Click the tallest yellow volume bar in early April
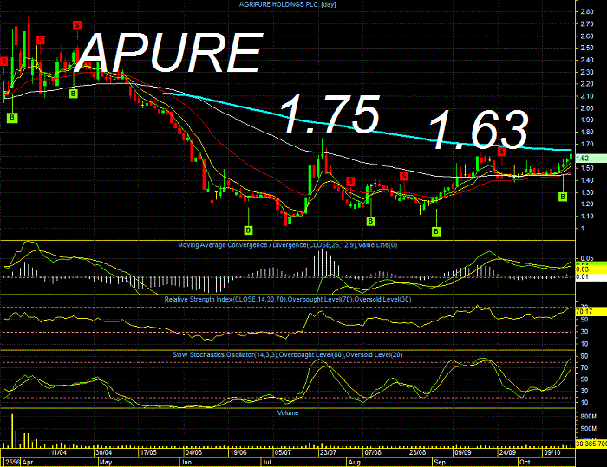The height and width of the screenshot is (467, 607). point(12,431)
